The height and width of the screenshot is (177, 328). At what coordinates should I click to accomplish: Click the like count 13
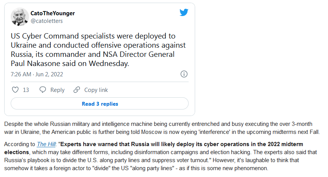[26, 90]
